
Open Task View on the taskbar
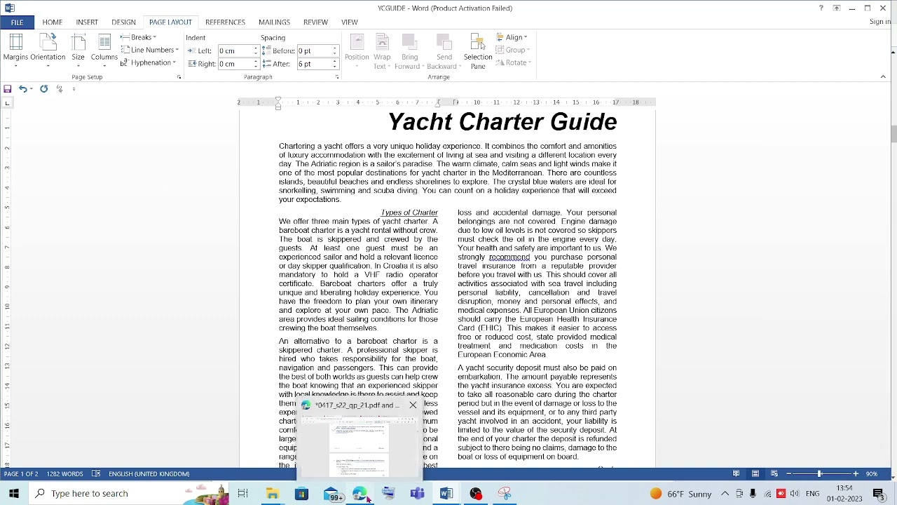click(242, 494)
